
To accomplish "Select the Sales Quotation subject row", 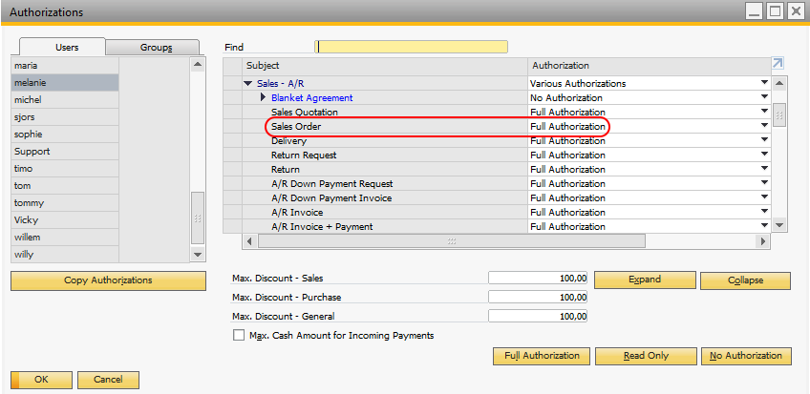I will tap(385, 112).
